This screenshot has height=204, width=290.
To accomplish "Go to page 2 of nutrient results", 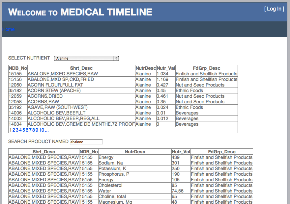I will coord(14,130).
